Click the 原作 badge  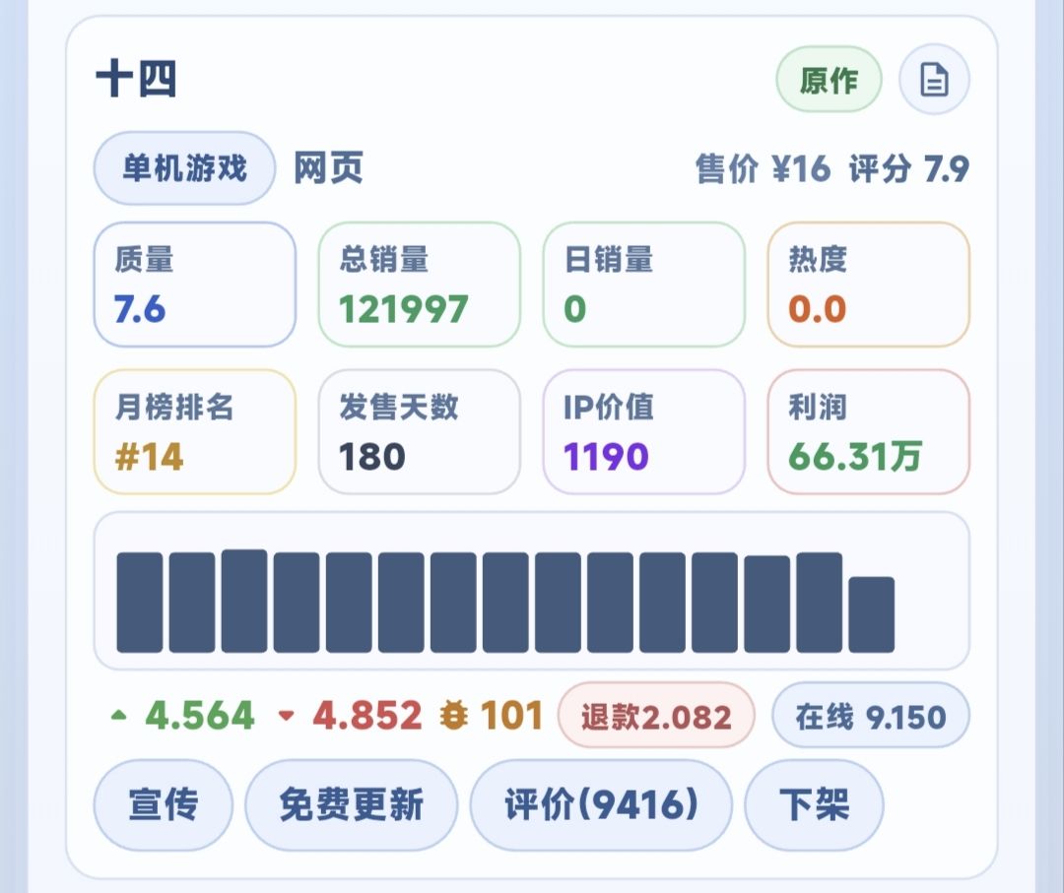829,80
